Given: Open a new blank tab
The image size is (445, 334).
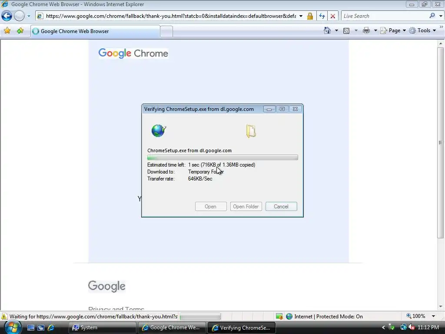Looking at the screenshot, I should point(166,31).
